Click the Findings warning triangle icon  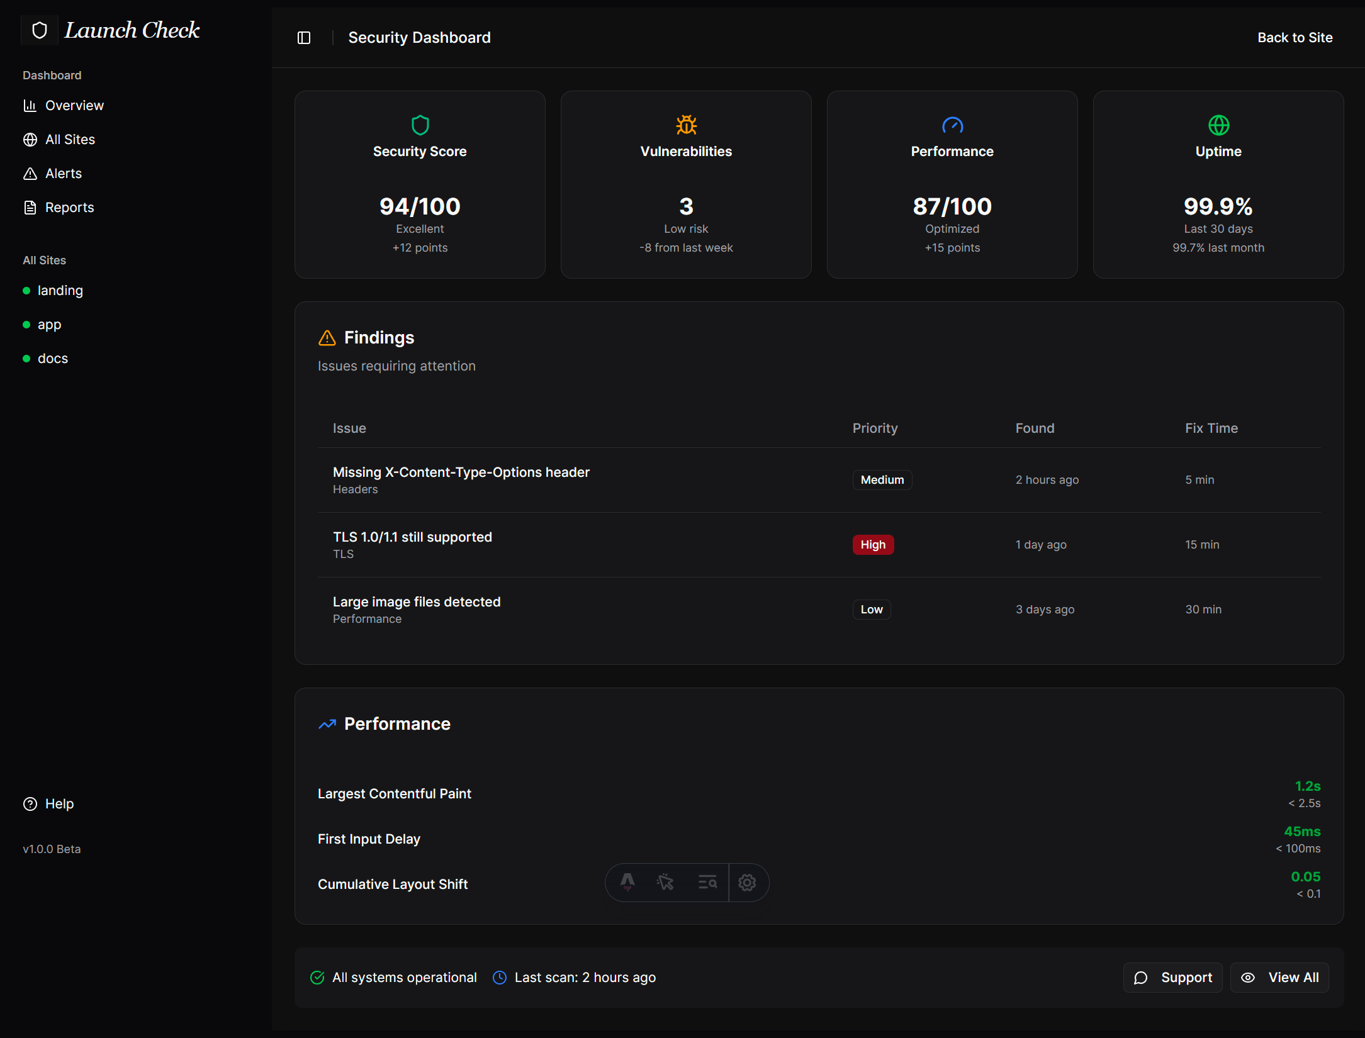pos(327,338)
